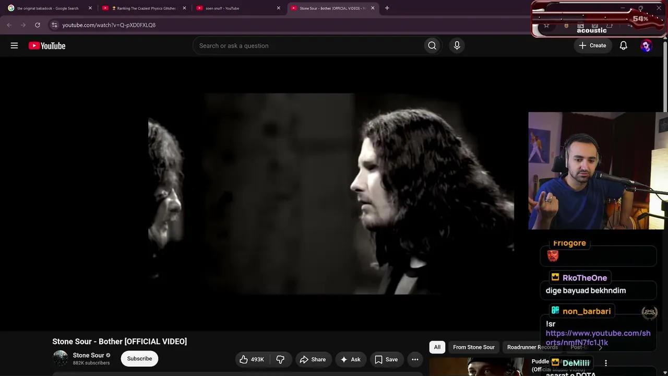
Task: Click the chat message dige bayuad bekhndim
Action: [586, 290]
